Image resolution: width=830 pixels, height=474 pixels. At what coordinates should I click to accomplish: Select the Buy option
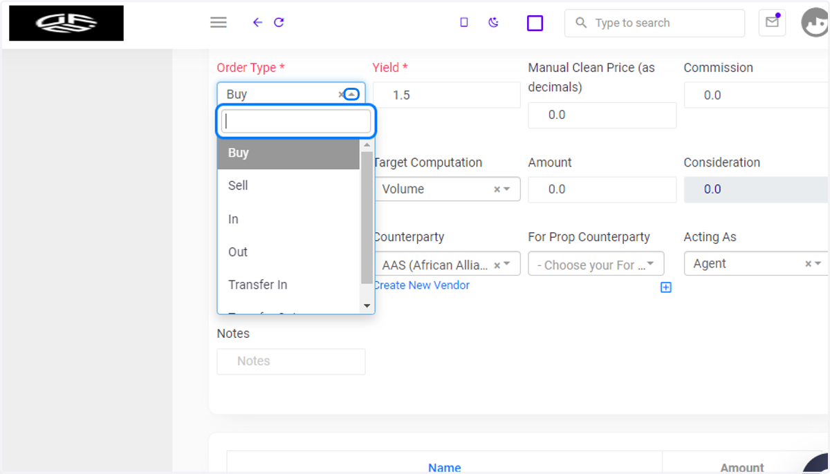[x=288, y=153]
